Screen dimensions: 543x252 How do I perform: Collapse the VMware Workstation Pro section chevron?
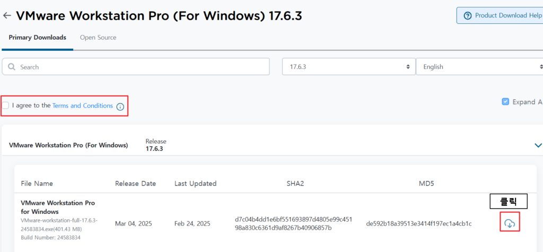coord(538,145)
